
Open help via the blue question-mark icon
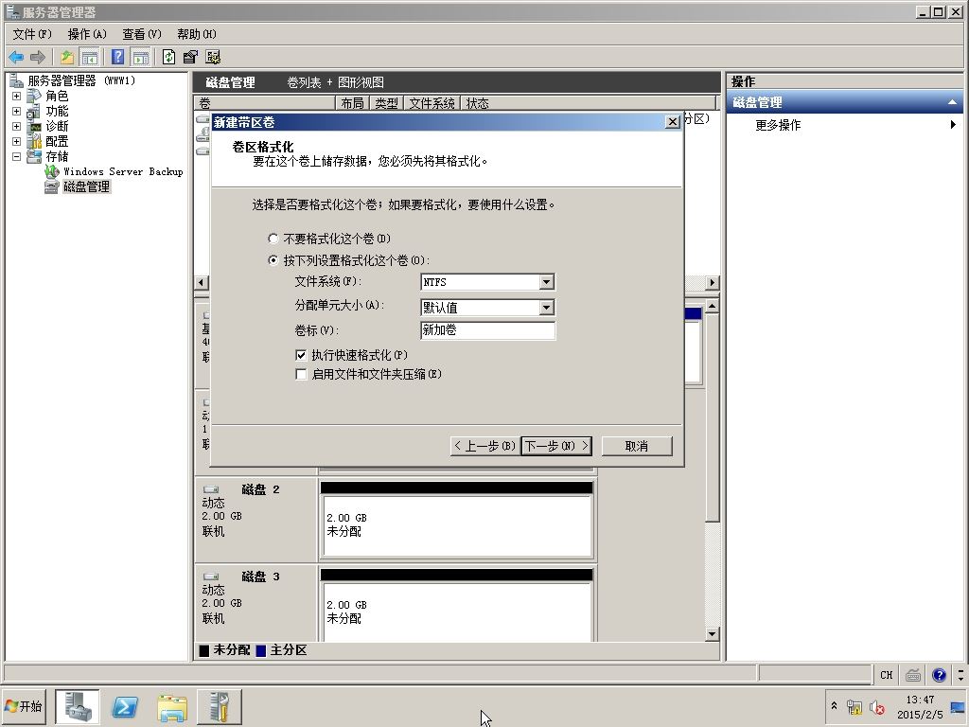pyautogui.click(x=117, y=58)
